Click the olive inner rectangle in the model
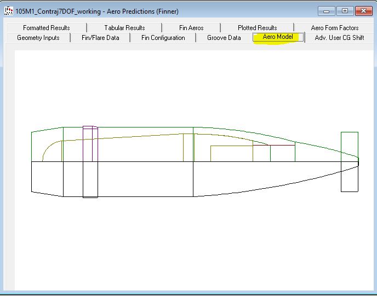Screen dimensions: 377x296 231,153
